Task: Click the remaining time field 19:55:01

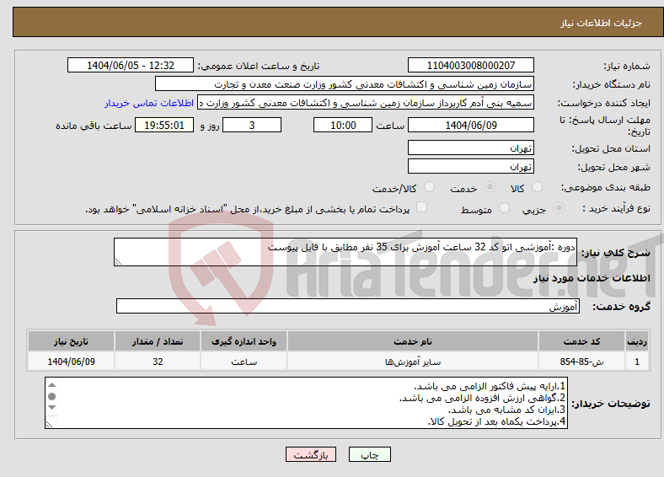Action: click(164, 125)
